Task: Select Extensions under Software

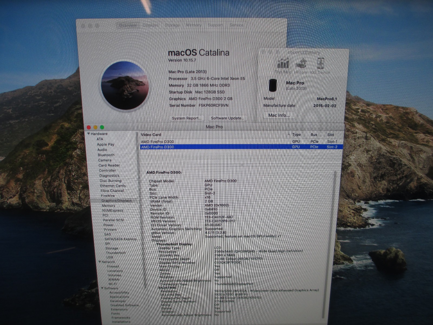Action: (x=119, y=309)
